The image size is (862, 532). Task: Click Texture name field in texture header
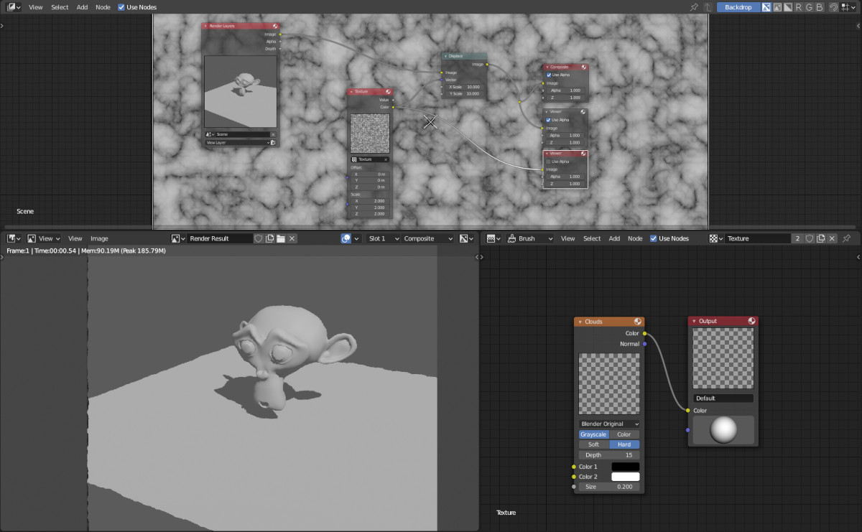pos(758,238)
